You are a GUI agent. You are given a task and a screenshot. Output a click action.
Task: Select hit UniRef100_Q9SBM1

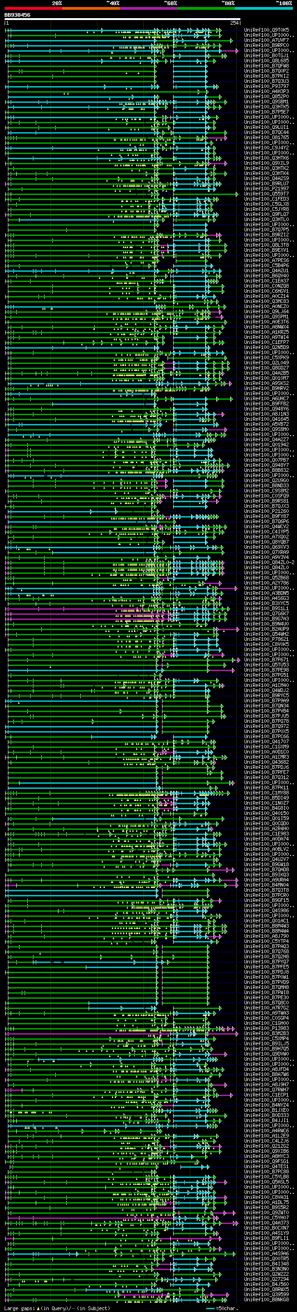click(x=266, y=102)
